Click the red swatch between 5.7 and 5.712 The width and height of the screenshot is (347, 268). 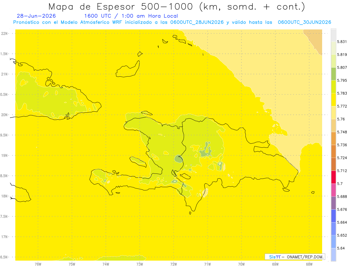(333, 177)
